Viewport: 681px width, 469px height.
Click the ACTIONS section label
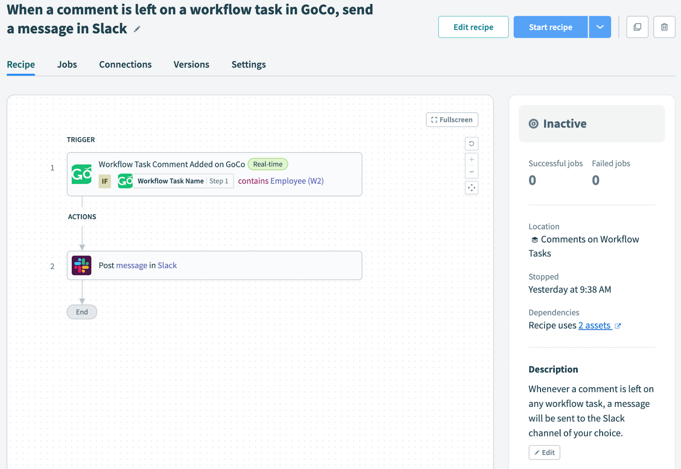tap(82, 217)
